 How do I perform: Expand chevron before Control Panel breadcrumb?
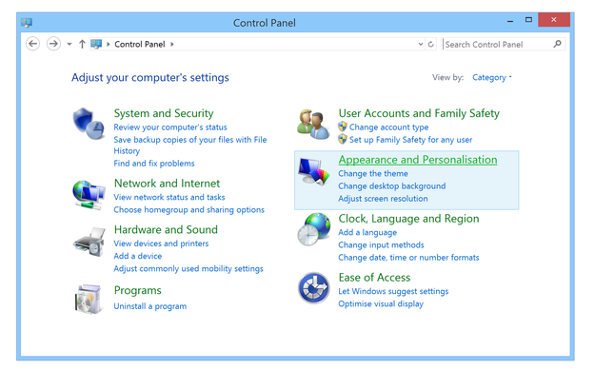point(109,44)
